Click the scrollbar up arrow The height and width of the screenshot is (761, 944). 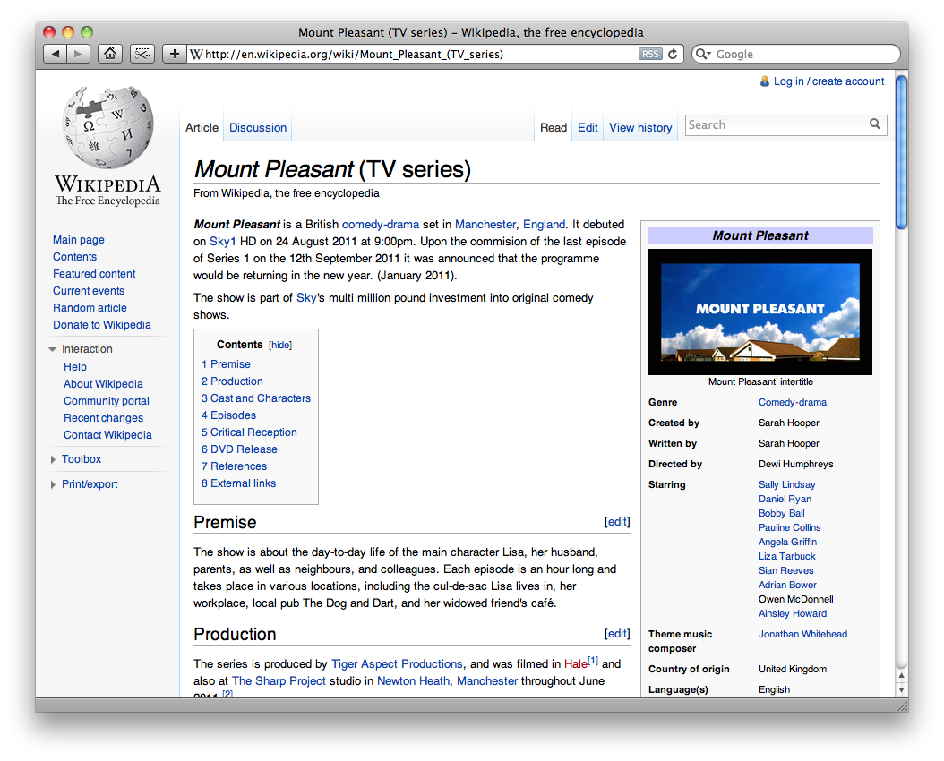click(901, 676)
